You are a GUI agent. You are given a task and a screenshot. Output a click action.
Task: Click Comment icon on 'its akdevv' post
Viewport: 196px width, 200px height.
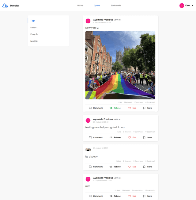pos(90,167)
